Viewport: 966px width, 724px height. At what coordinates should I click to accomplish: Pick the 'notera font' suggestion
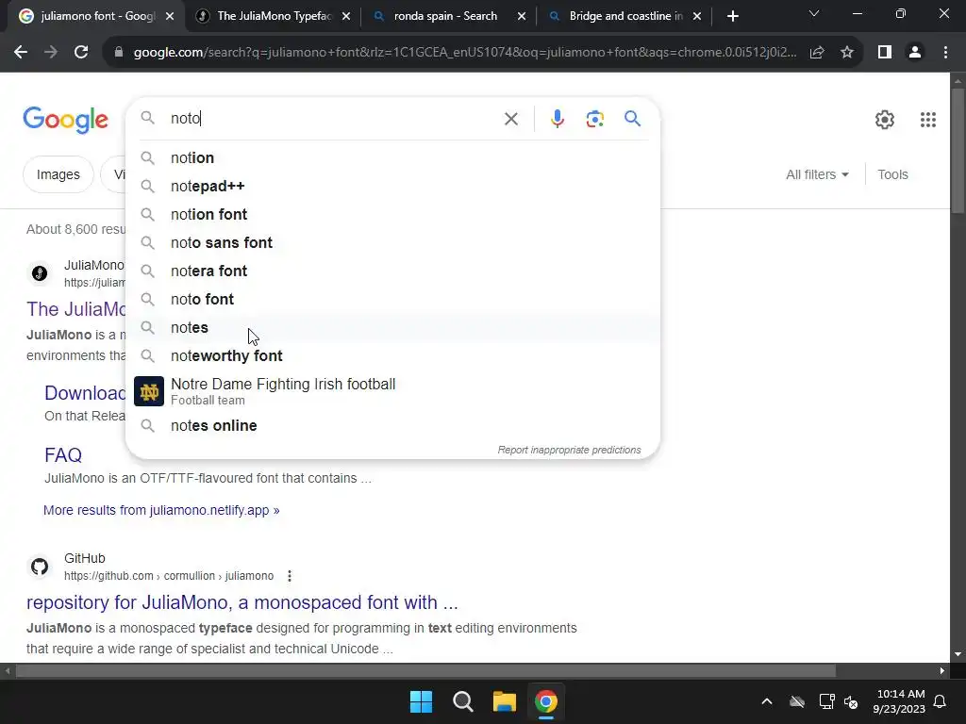(x=393, y=271)
